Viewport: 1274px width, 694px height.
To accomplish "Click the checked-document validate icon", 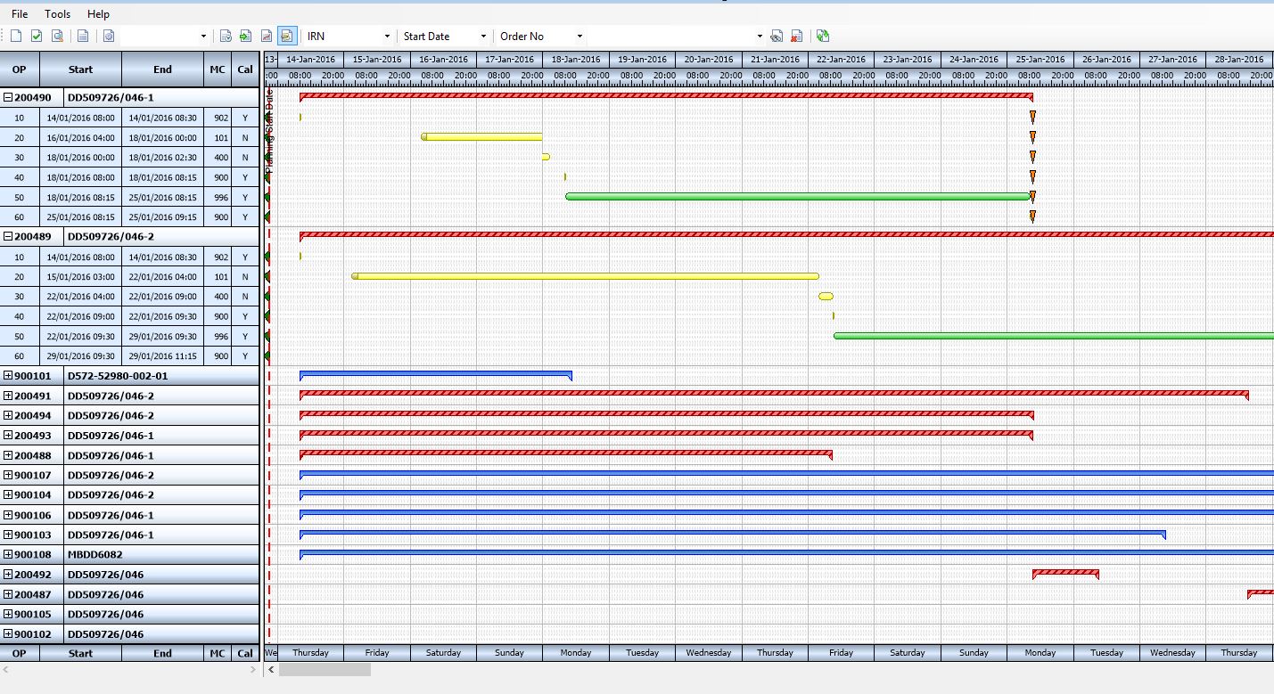I will (37, 36).
